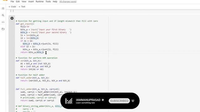This screenshot has height=112, width=200.
Task: Open the Runtime menu
Action: tap(40, 2)
